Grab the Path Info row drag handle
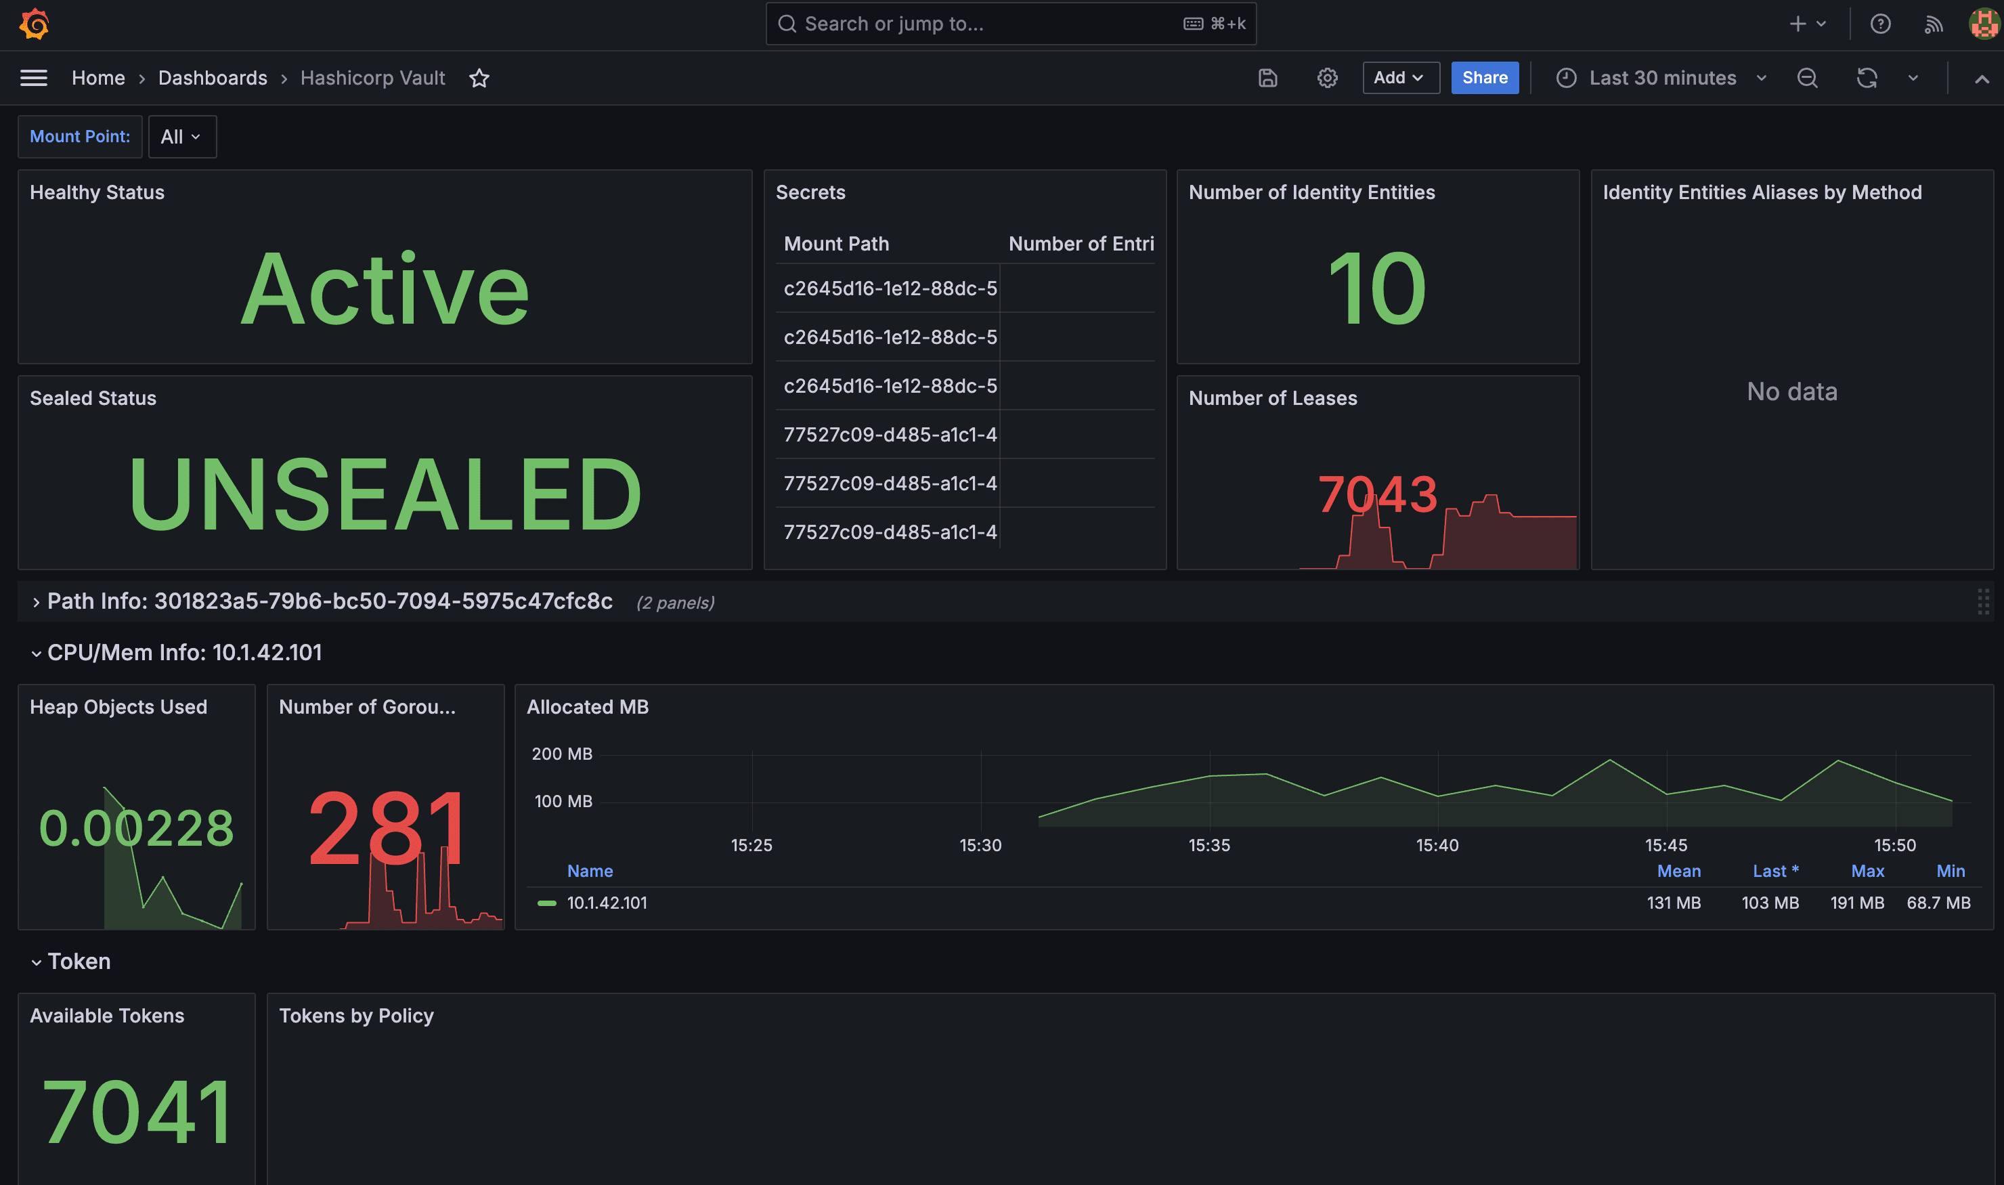 (x=1983, y=601)
